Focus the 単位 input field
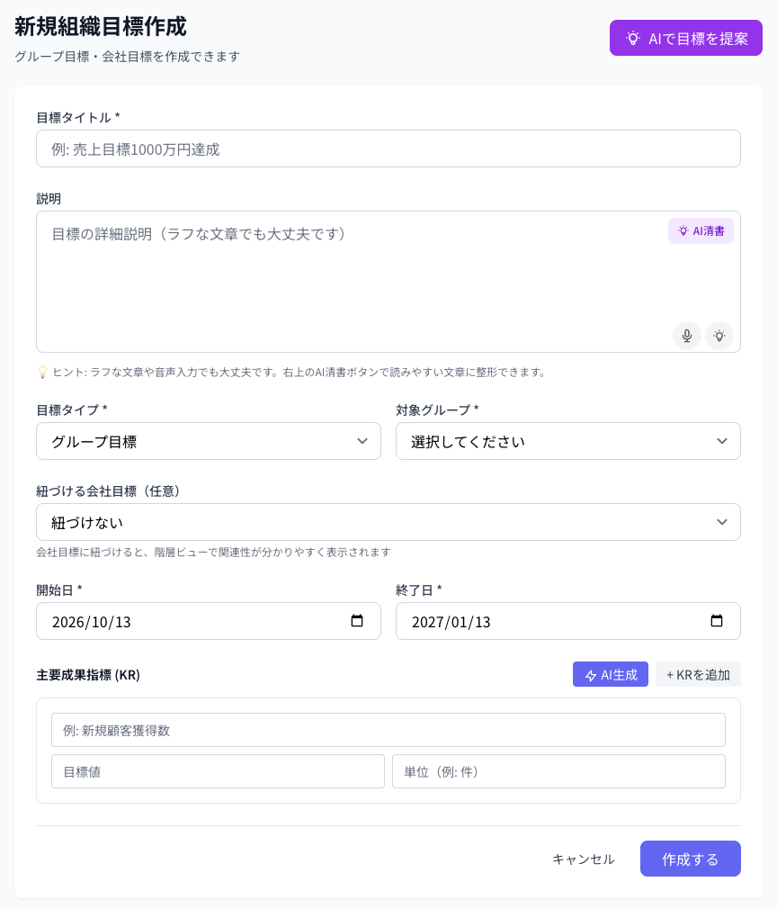 558,771
